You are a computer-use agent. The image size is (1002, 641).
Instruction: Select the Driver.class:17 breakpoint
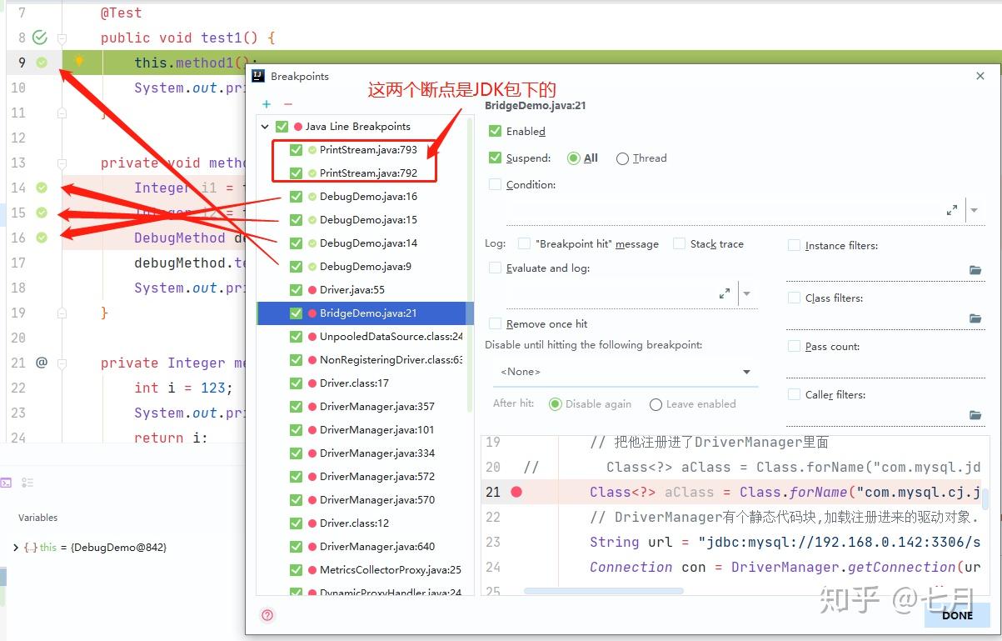point(354,383)
